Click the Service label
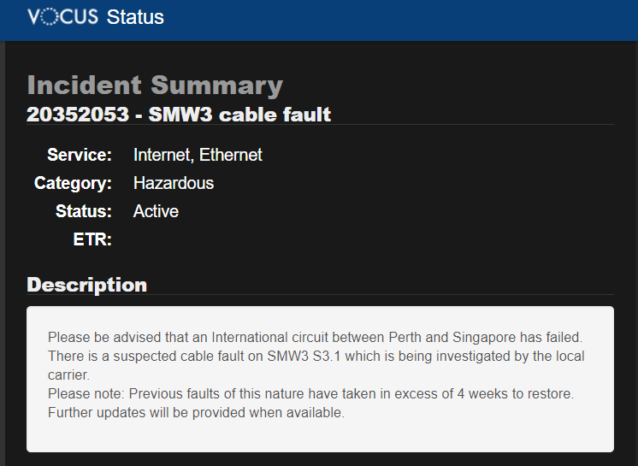This screenshot has height=466, width=638. [80, 155]
